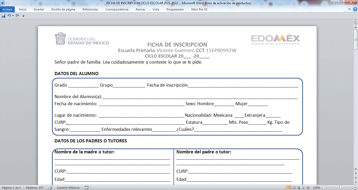Click the zoom out minus button
Screen dimensions: 358x190
click(324, 188)
